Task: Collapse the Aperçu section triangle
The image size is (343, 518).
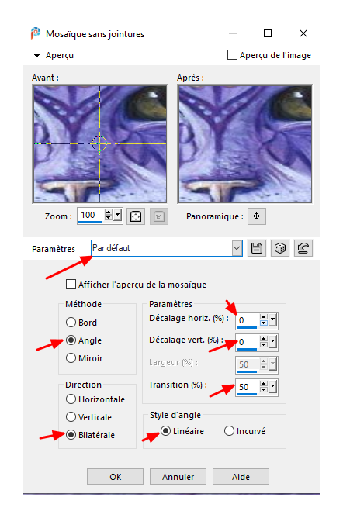Action: pyautogui.click(x=36, y=55)
